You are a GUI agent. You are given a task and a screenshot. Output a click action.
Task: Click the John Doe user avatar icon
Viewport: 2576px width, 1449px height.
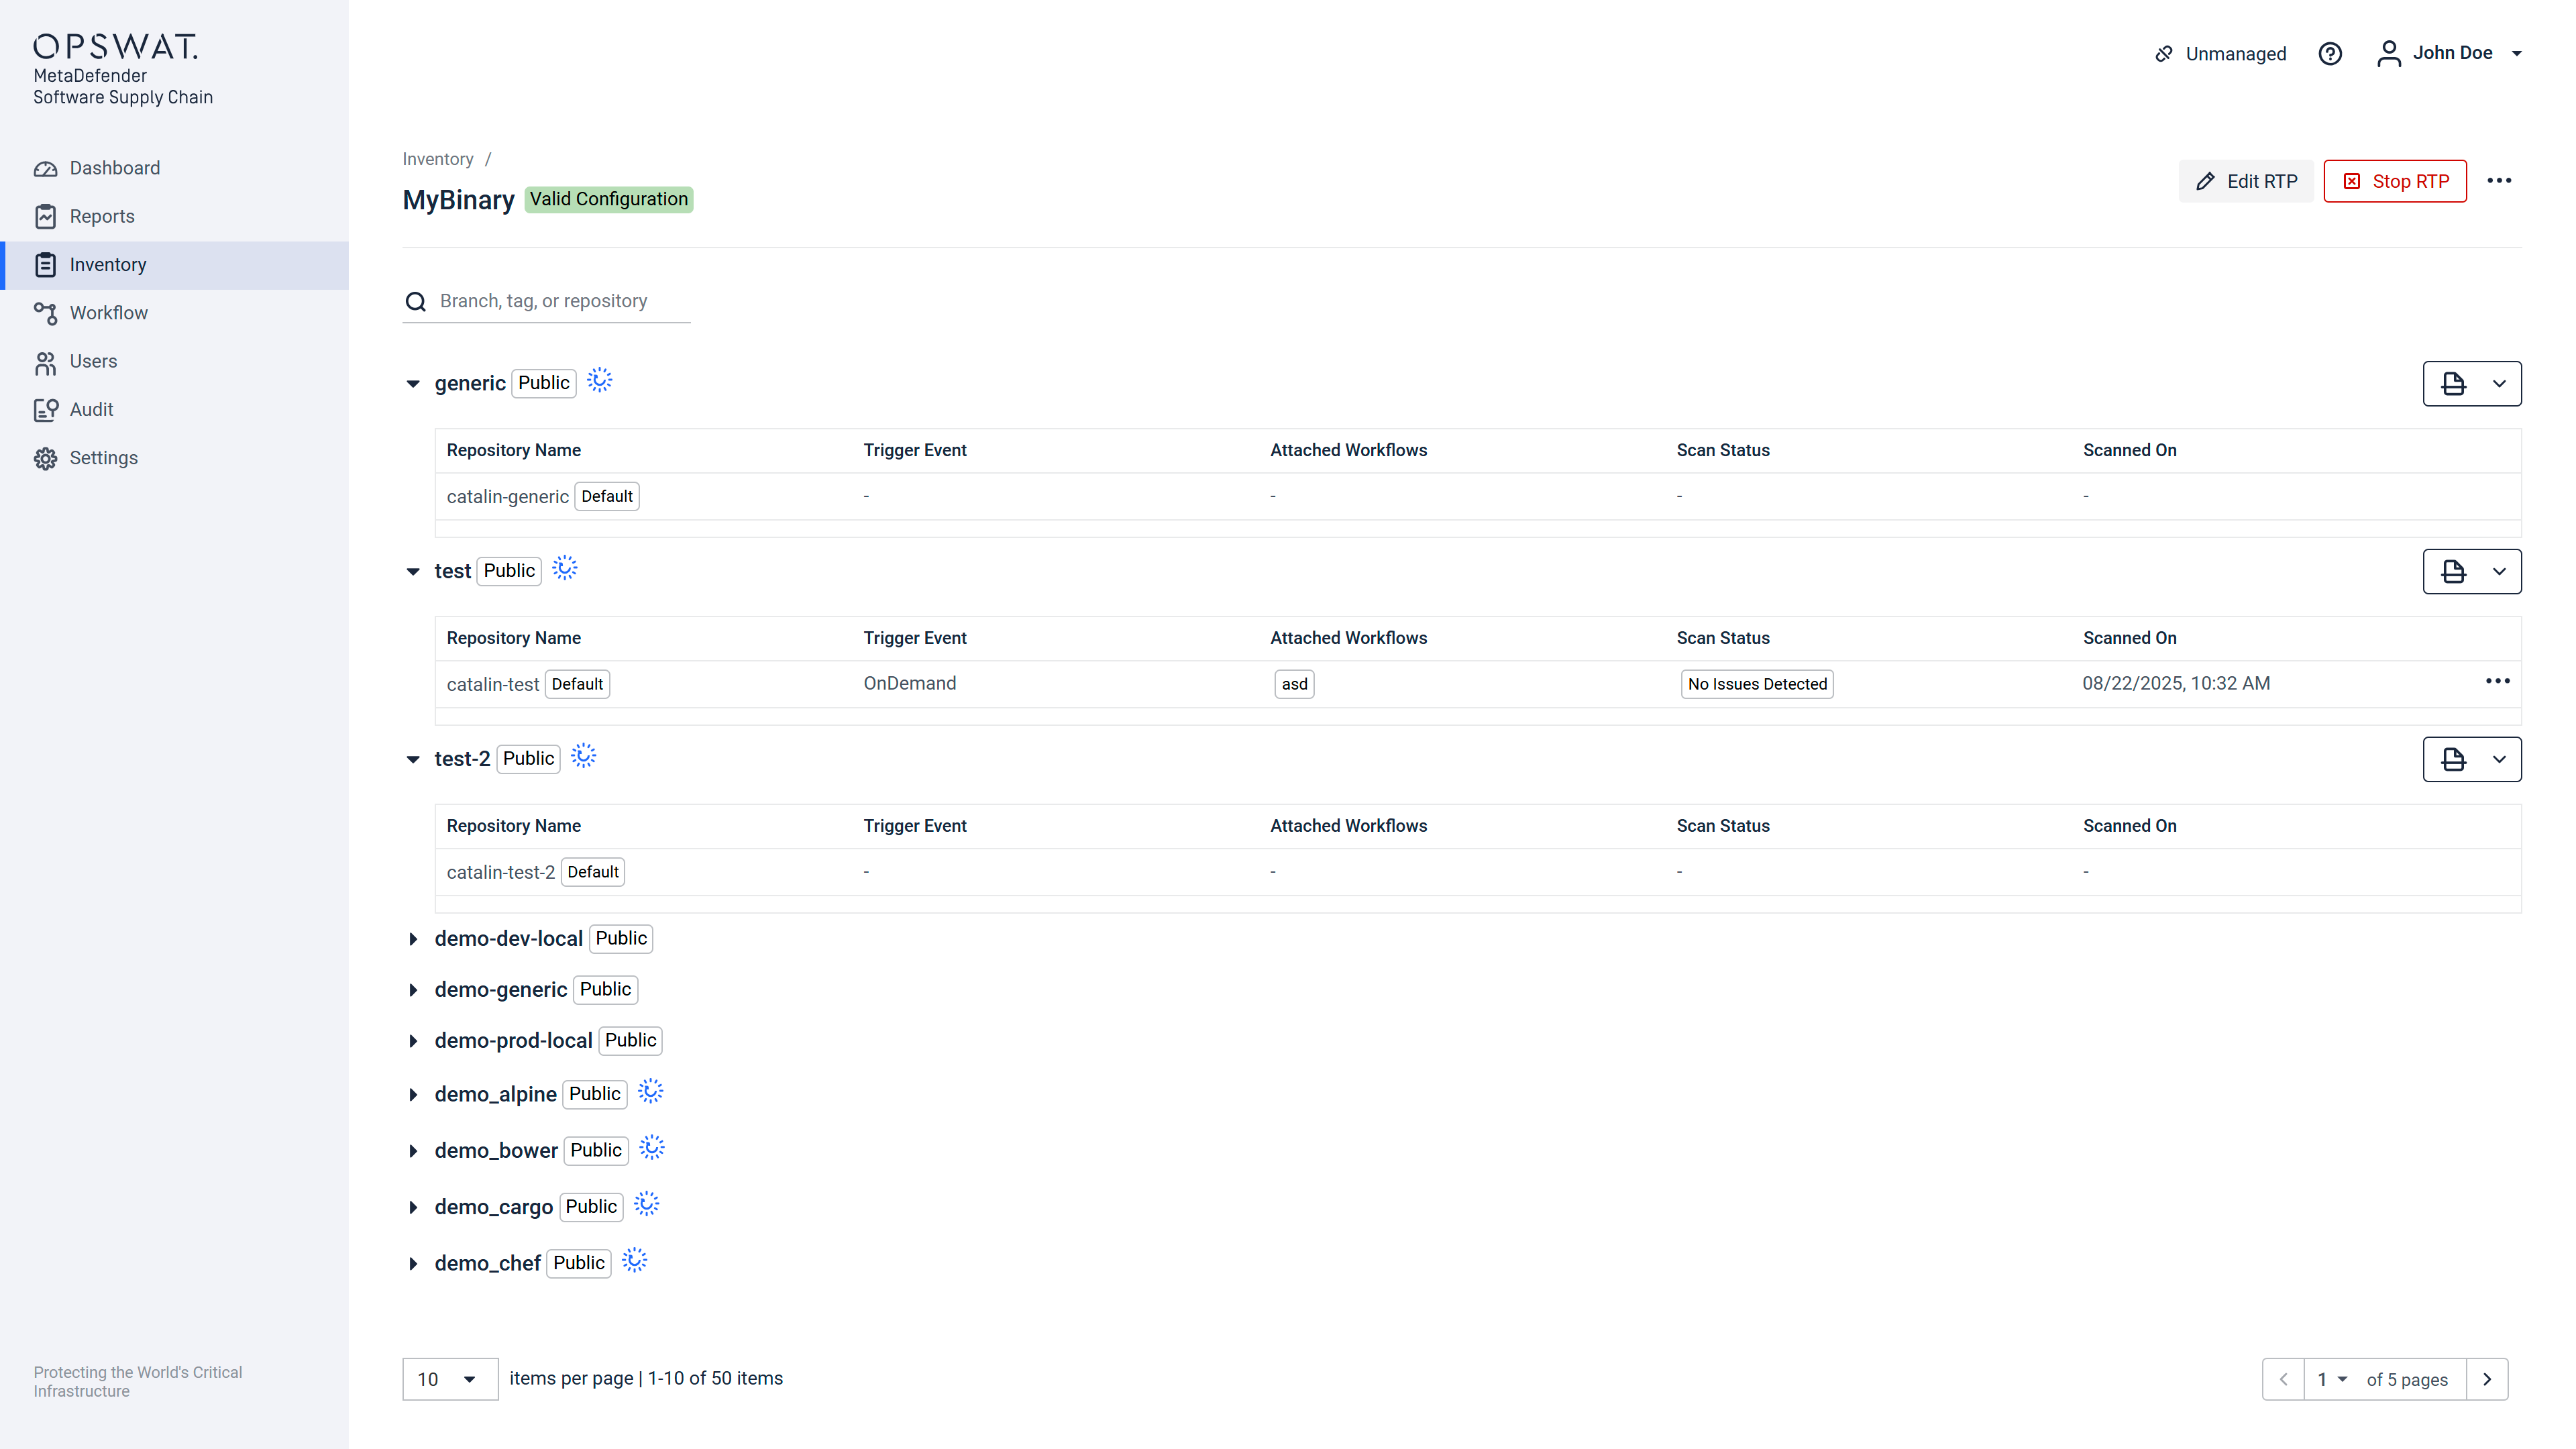[2389, 54]
